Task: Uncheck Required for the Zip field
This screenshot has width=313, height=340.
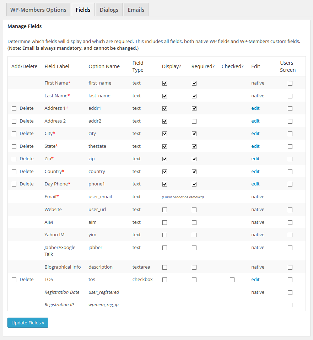Action: pyautogui.click(x=194, y=159)
